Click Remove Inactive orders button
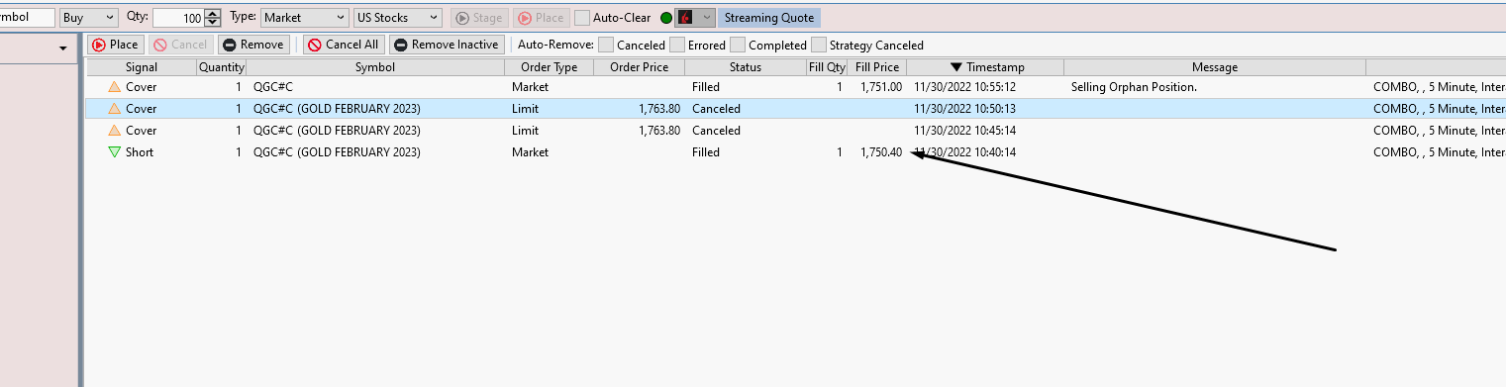The image size is (1506, 387). pyautogui.click(x=447, y=45)
